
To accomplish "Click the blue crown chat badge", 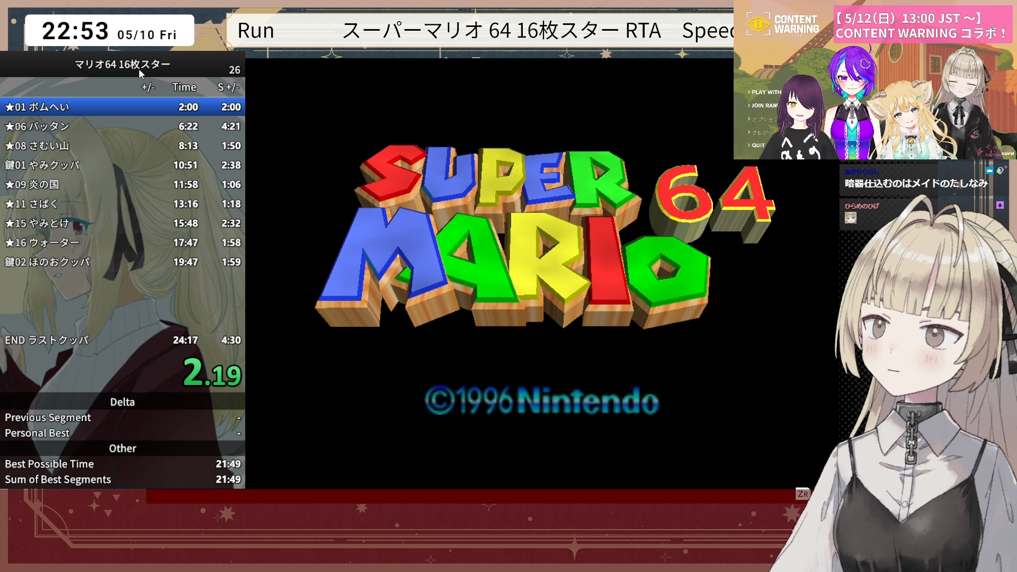I will pos(989,171).
